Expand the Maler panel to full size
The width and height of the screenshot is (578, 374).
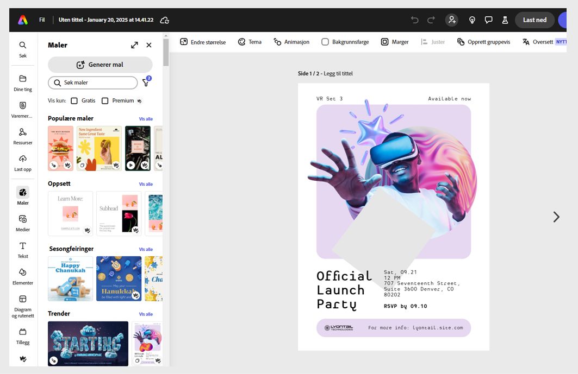point(134,45)
